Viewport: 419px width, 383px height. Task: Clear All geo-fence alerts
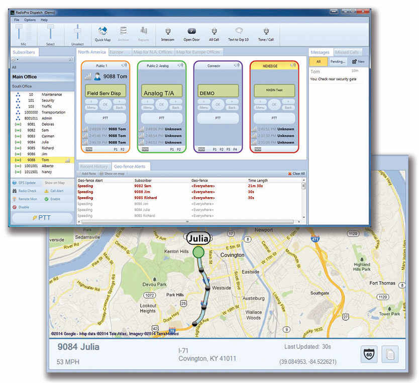click(296, 174)
